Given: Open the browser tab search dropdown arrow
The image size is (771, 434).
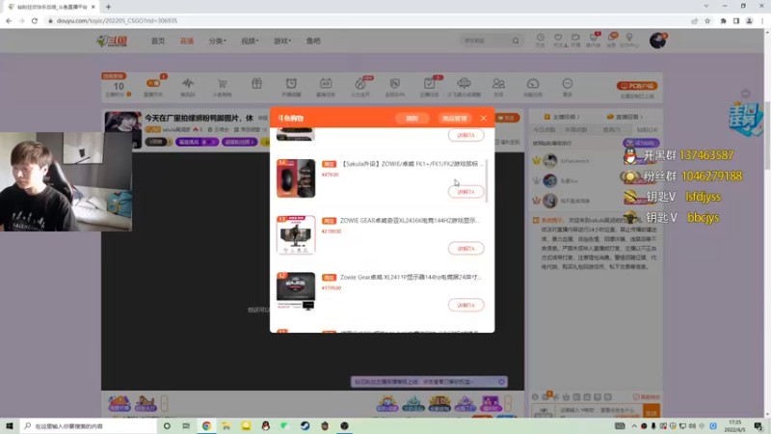Looking at the screenshot, I should click(x=706, y=7).
